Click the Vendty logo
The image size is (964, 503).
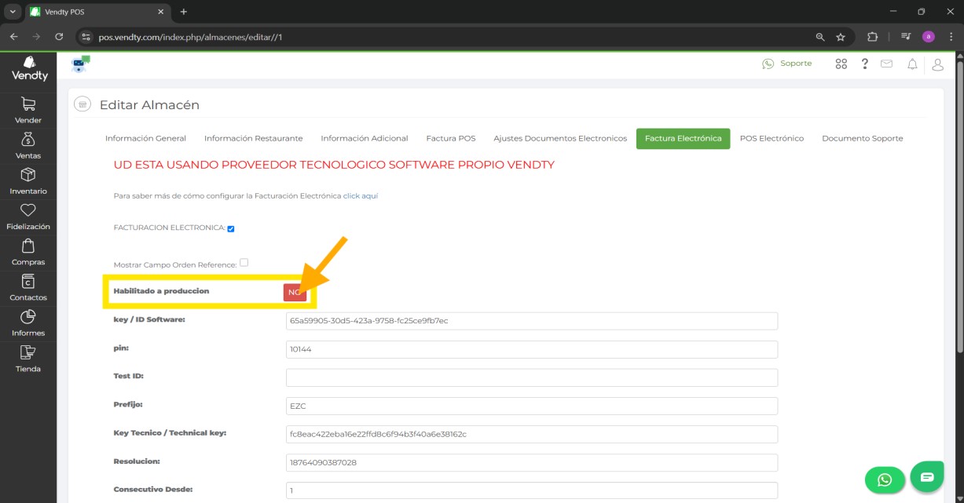tap(30, 69)
